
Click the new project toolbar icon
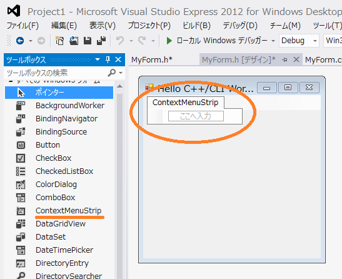(59, 41)
